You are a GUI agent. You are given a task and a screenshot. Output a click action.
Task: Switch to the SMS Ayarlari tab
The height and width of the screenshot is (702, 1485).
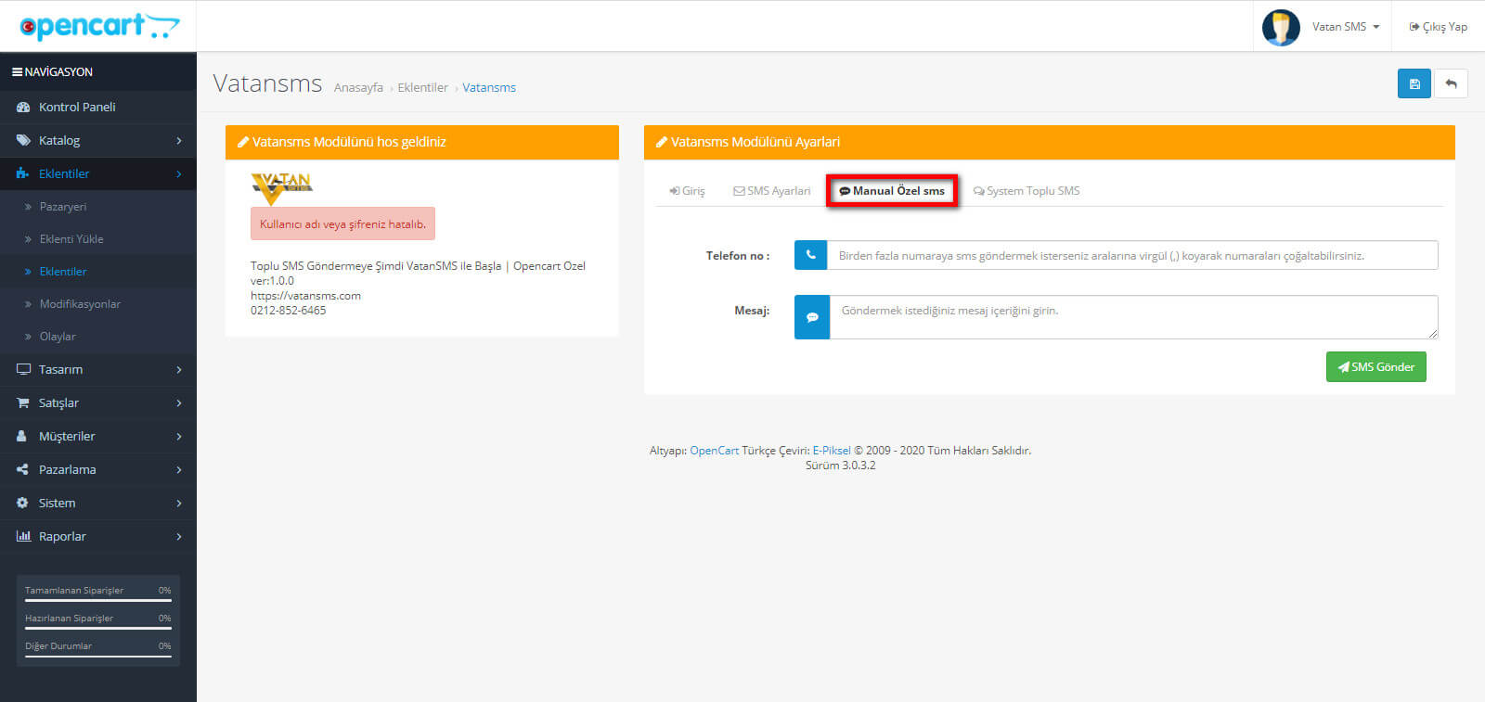771,191
